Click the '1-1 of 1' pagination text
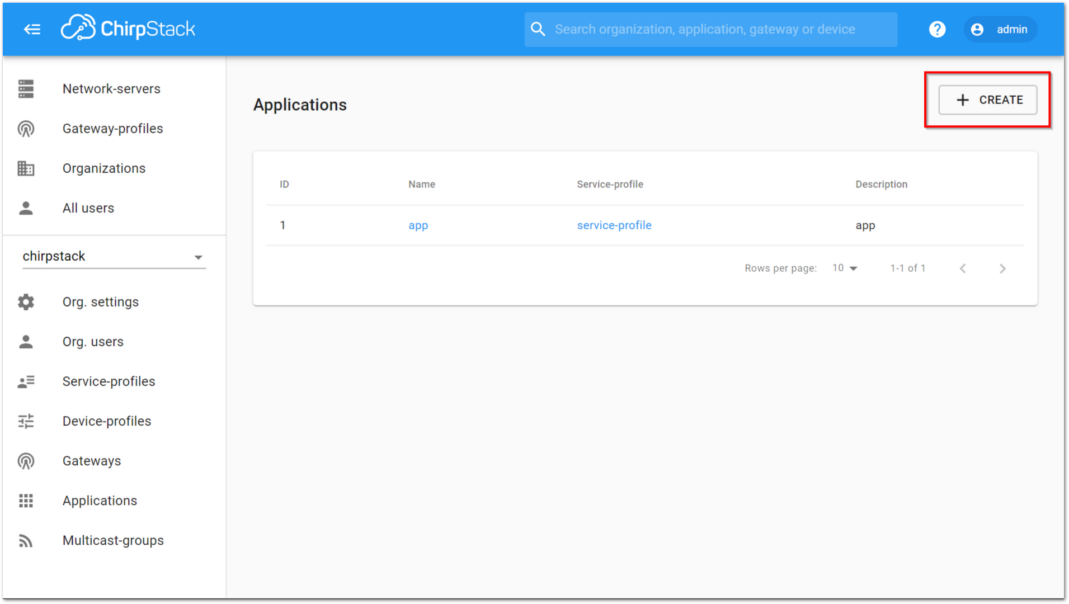The image size is (1069, 604). tap(907, 268)
